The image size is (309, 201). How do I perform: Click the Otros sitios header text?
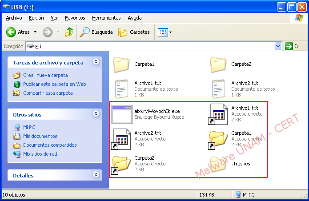point(27,115)
